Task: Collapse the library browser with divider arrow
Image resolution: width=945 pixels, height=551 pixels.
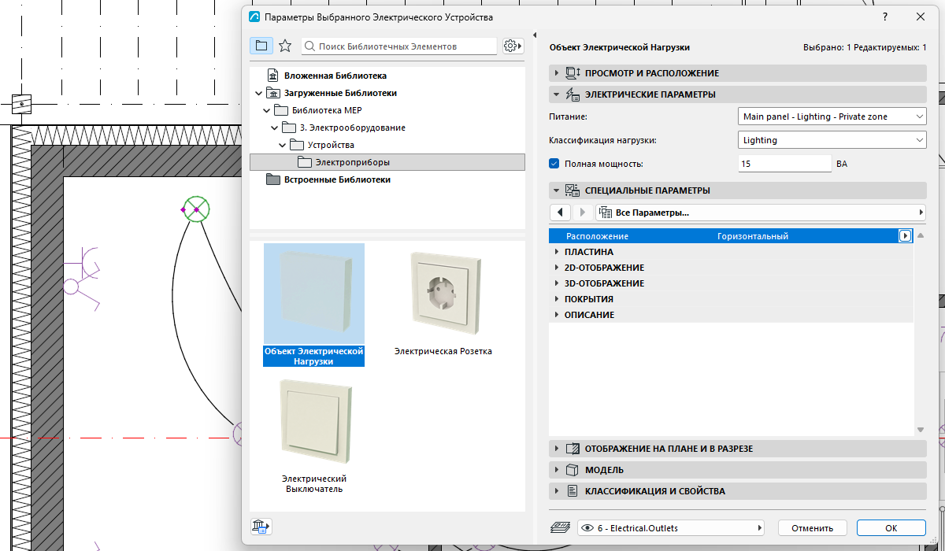Action: point(535,35)
